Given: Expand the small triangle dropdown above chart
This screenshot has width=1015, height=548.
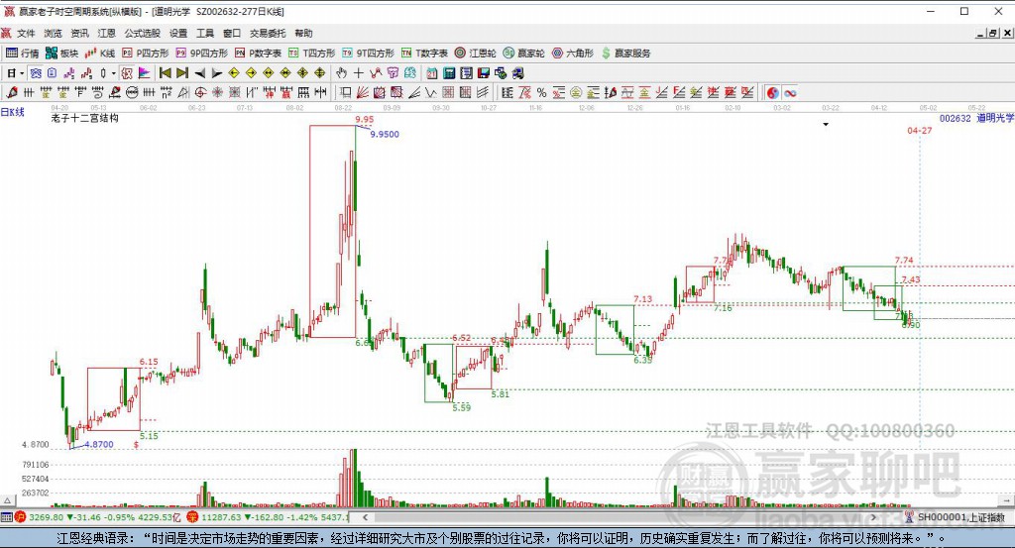Looking at the screenshot, I should point(825,125).
